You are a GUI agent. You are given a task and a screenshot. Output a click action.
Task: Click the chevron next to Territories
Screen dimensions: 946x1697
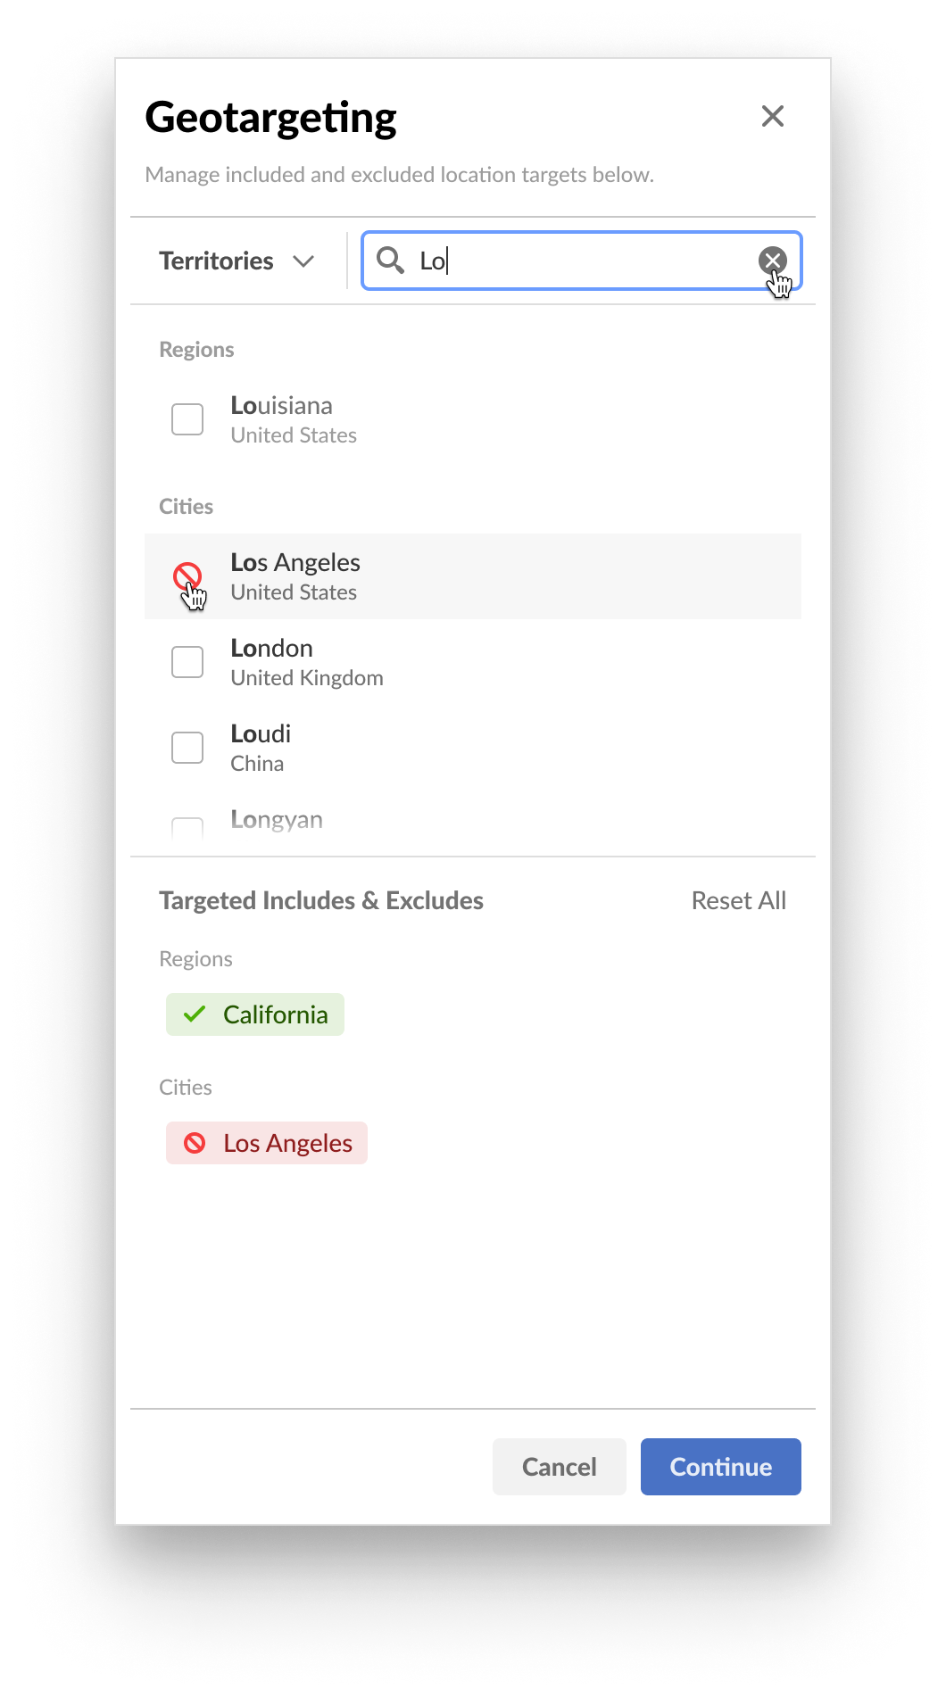click(303, 261)
